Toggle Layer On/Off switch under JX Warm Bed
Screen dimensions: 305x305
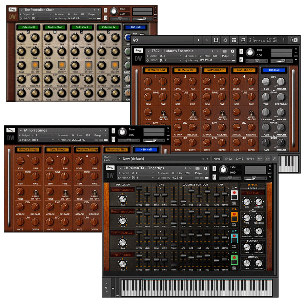pyautogui.click(x=164, y=113)
